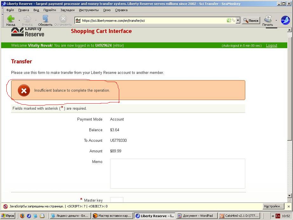
Task: Open the Печать options dropdown arrow
Action: [276, 20]
